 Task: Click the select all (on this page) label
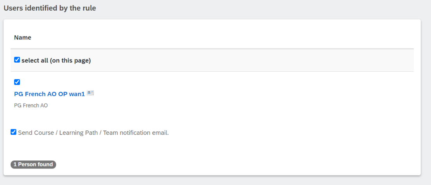tap(56, 61)
